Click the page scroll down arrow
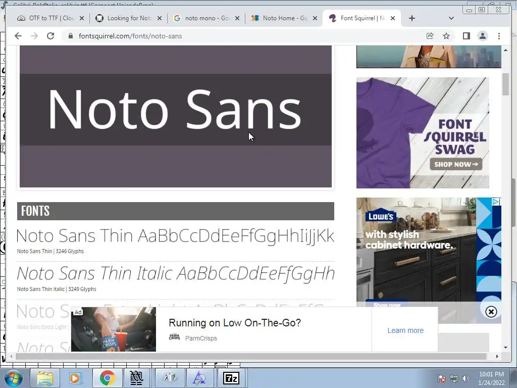The width and height of the screenshot is (517, 388). [506, 348]
